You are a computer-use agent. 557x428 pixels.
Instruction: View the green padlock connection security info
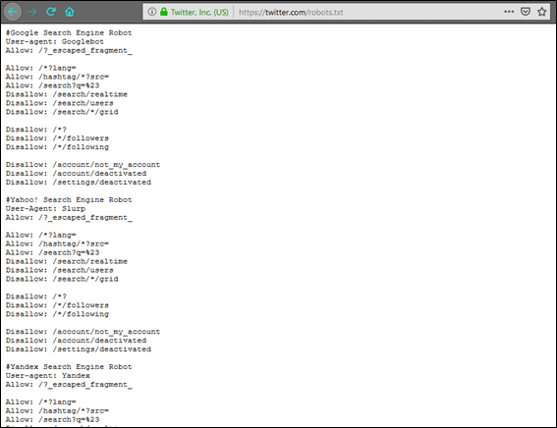163,12
